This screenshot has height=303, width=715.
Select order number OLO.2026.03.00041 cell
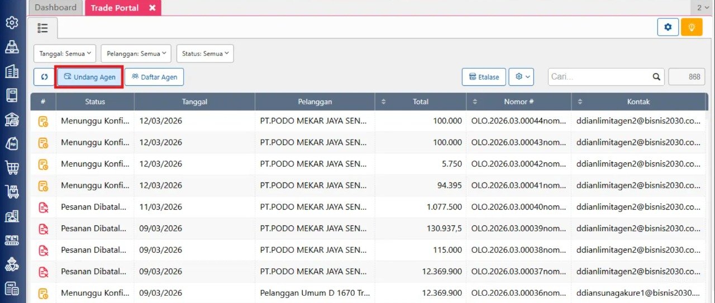(519, 185)
